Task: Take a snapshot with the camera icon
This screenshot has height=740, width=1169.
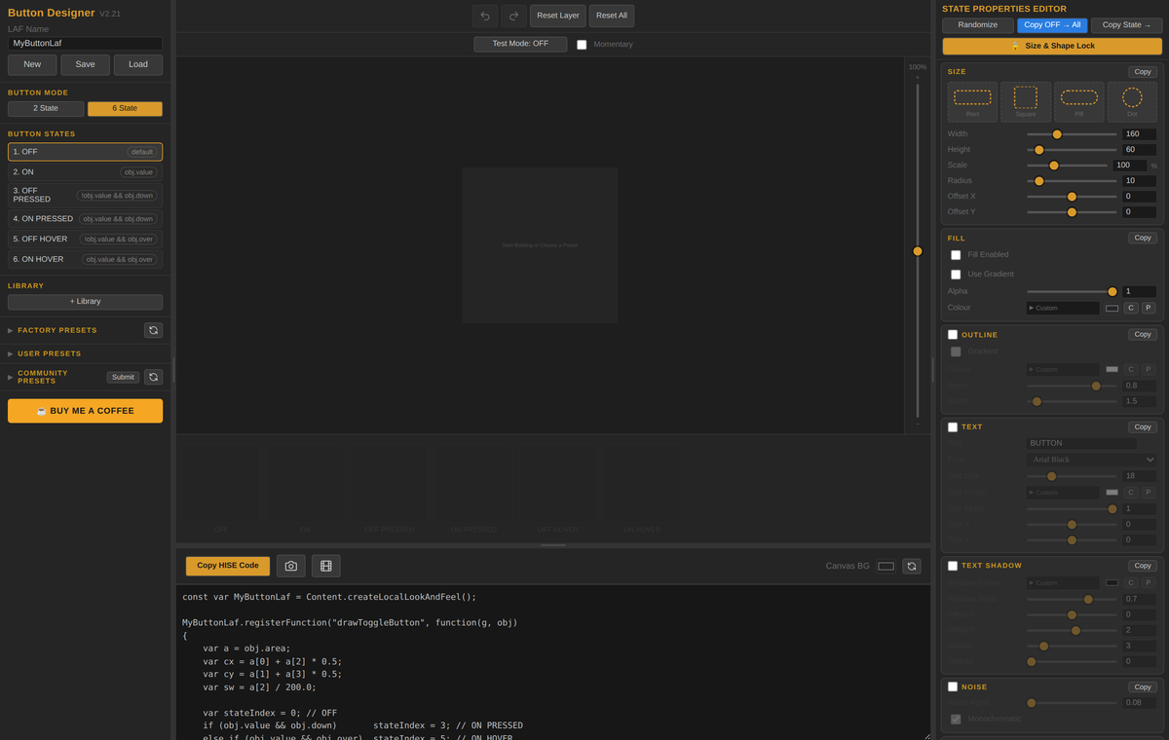Action: (291, 566)
